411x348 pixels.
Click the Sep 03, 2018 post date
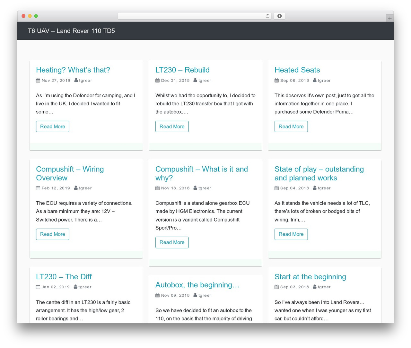295,287
